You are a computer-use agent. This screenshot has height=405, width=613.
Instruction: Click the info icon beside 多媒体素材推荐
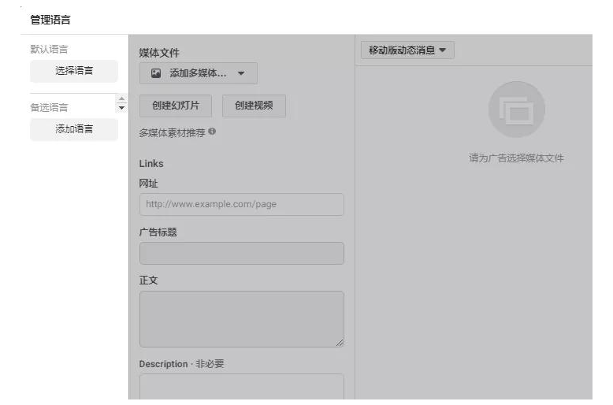(x=212, y=132)
